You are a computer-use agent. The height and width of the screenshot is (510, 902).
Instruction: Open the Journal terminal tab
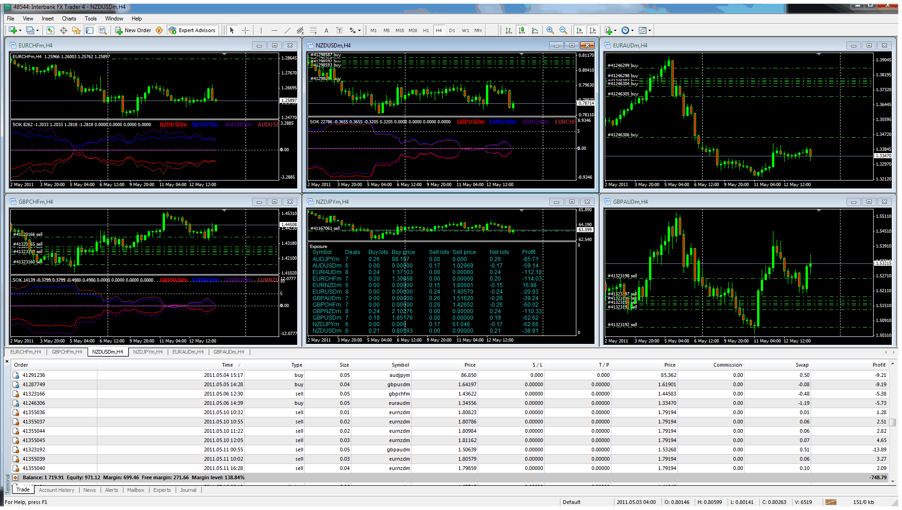pyautogui.click(x=188, y=490)
